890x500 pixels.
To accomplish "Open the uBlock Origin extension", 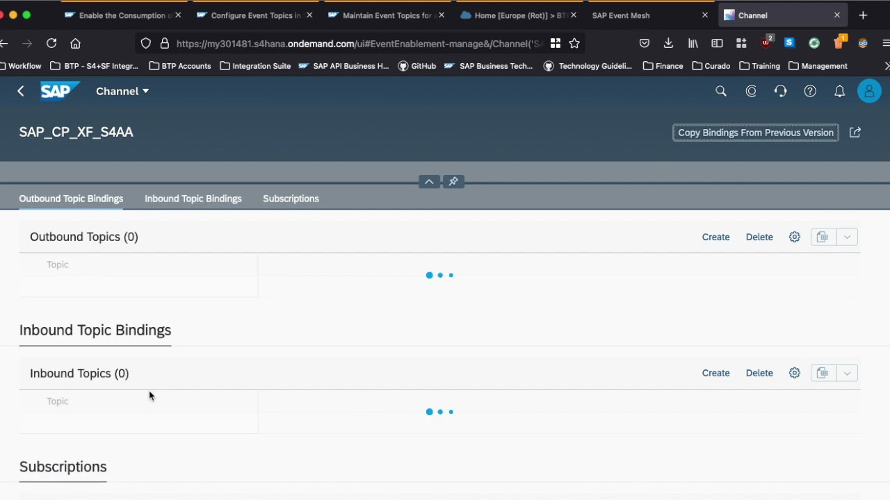I will (x=766, y=42).
